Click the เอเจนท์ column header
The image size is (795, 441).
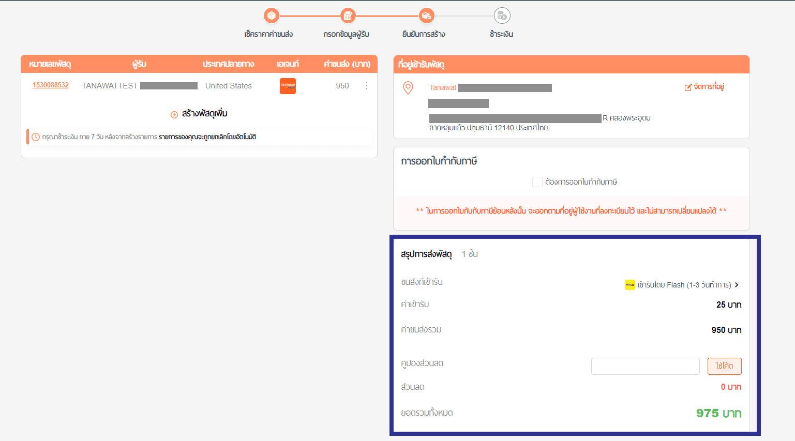(288, 64)
